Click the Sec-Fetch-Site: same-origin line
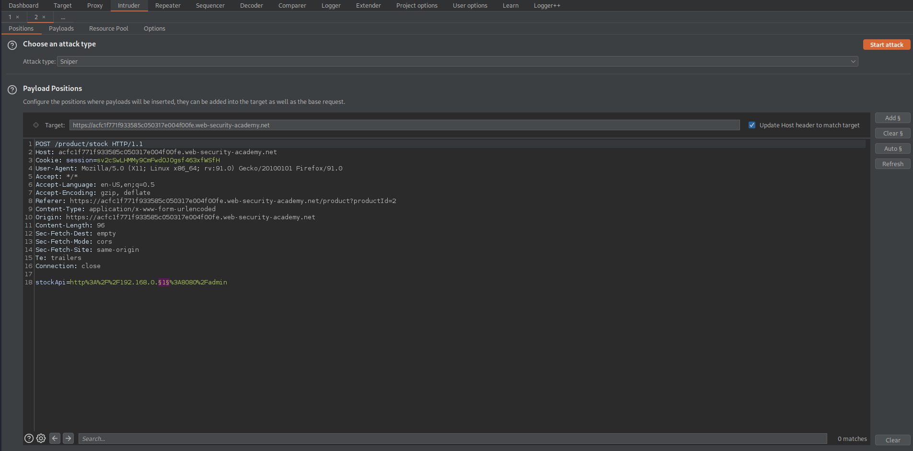This screenshot has width=913, height=451. (x=87, y=250)
